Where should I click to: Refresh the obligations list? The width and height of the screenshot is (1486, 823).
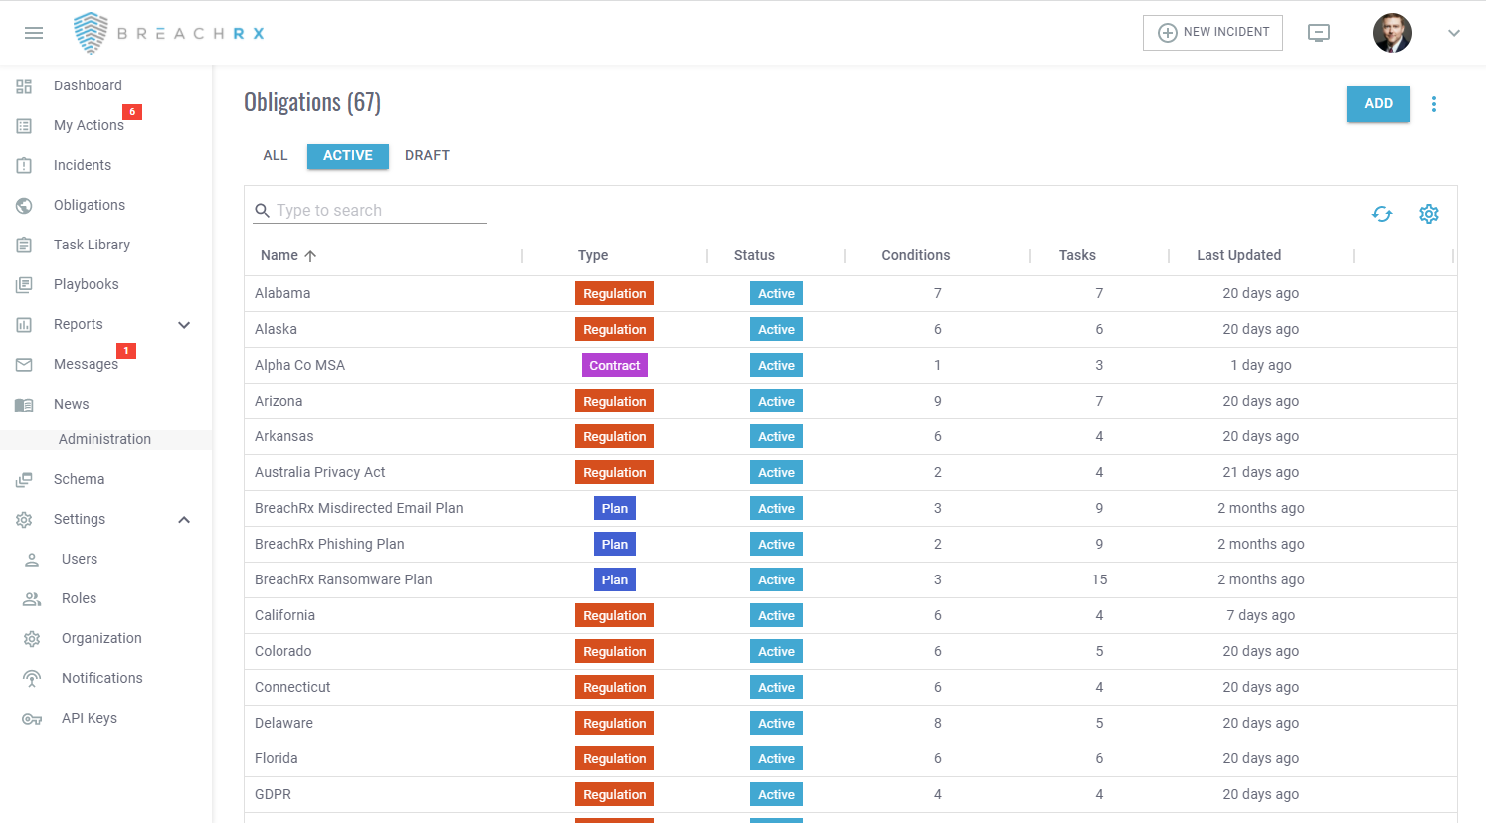click(1382, 213)
